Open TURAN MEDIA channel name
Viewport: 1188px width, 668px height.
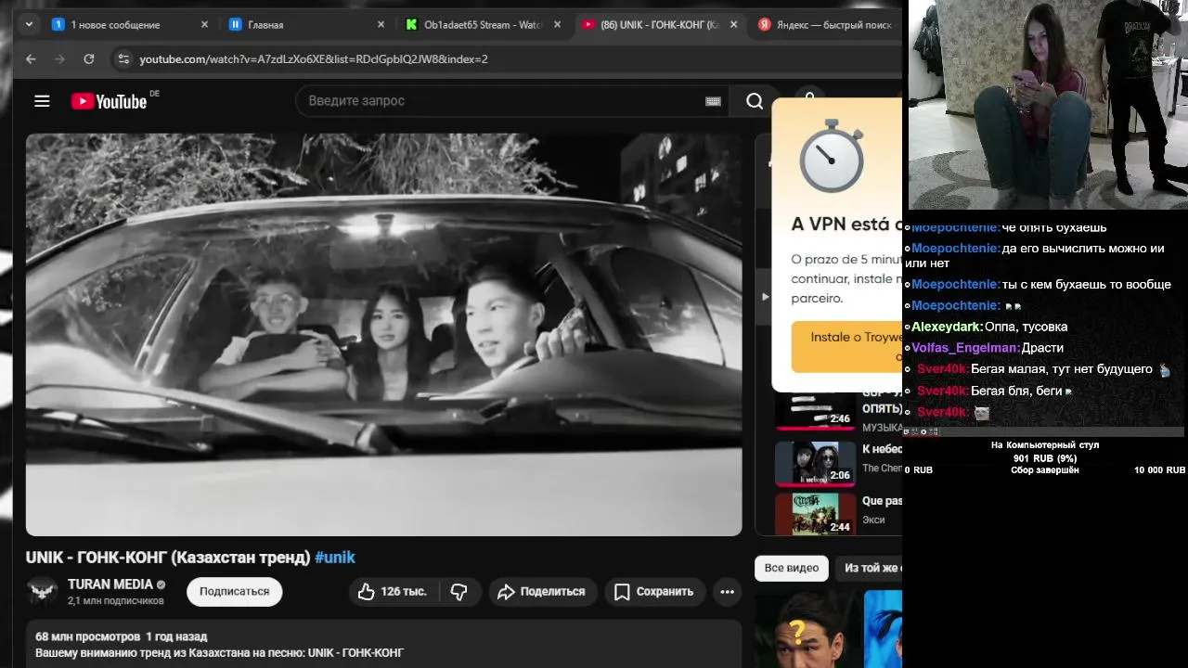110,584
